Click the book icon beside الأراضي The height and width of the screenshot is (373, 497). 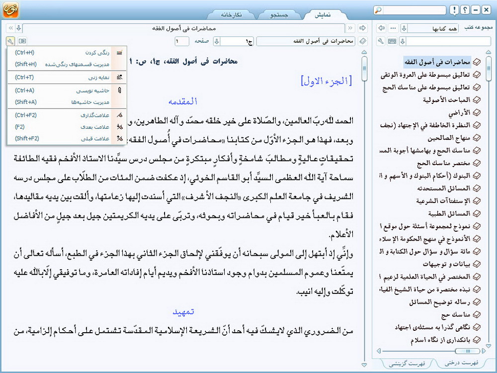point(477,112)
